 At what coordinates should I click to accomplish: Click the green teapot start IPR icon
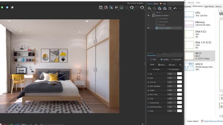[x=132, y=7]
